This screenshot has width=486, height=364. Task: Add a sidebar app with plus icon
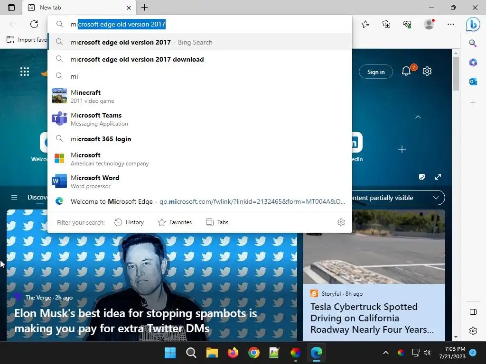click(473, 102)
